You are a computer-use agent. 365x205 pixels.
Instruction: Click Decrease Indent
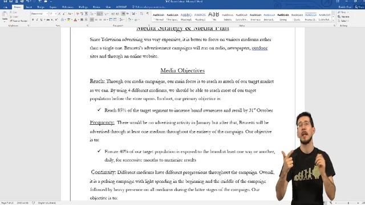click(113, 14)
